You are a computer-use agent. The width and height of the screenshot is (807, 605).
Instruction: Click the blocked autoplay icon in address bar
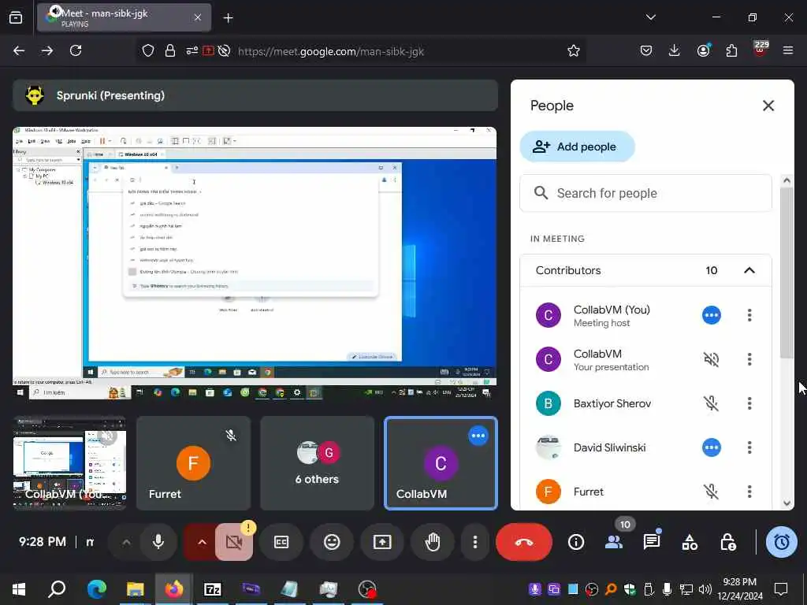click(x=224, y=51)
